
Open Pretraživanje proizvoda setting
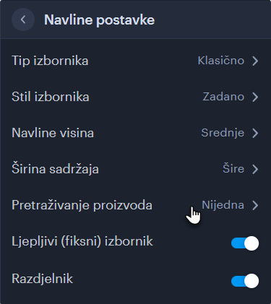pos(135,205)
